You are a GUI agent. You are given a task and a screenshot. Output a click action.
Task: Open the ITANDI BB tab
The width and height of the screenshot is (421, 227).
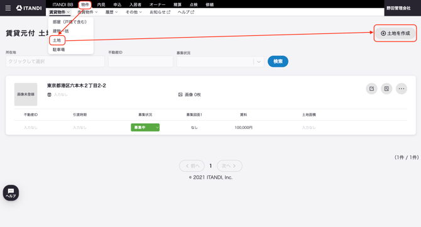click(63, 4)
